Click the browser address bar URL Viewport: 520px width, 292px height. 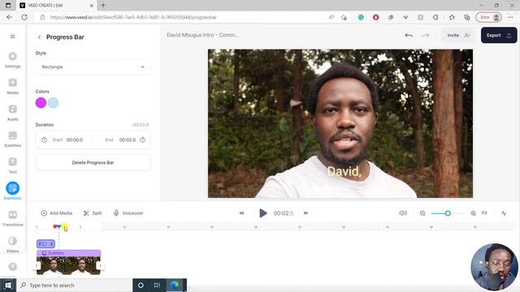pos(133,17)
